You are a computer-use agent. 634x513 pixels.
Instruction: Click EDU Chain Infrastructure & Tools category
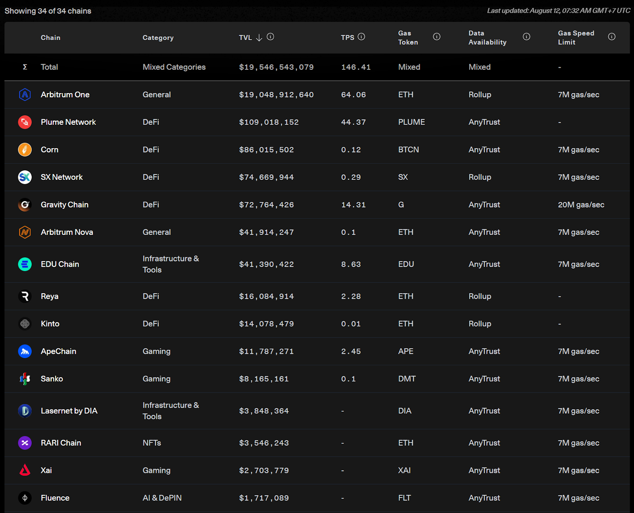coord(171,264)
